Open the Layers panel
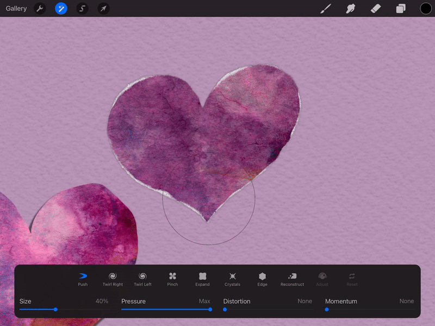This screenshot has height=326, width=435. [x=401, y=9]
